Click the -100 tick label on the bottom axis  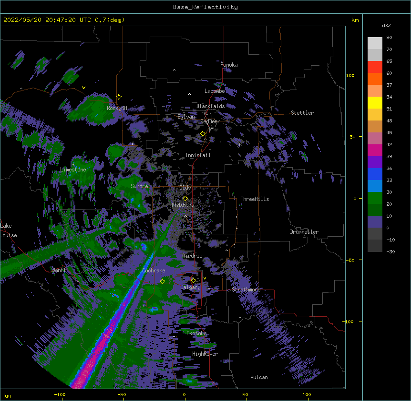pos(60,394)
